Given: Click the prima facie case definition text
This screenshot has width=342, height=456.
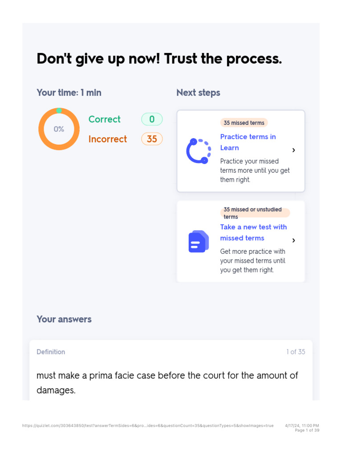Looking at the screenshot, I should [167, 383].
